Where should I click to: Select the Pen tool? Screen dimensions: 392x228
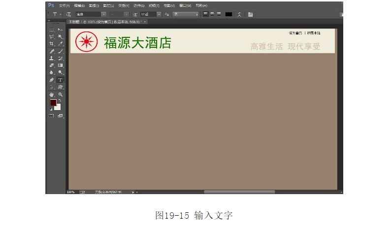point(52,80)
